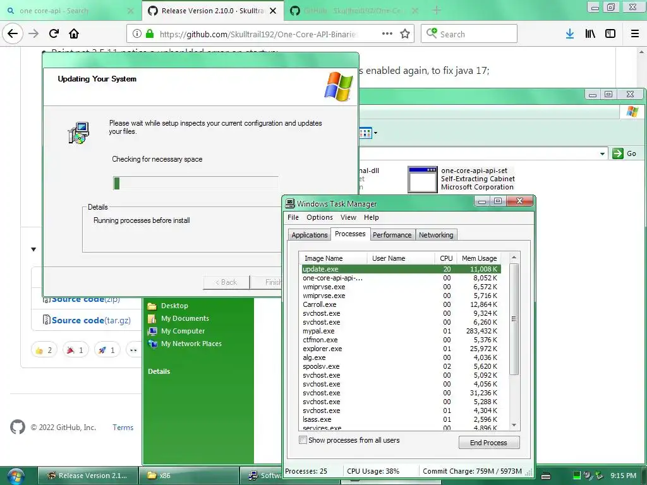Reload the GitHub release page
Image resolution: width=647 pixels, height=485 pixels.
click(x=54, y=33)
